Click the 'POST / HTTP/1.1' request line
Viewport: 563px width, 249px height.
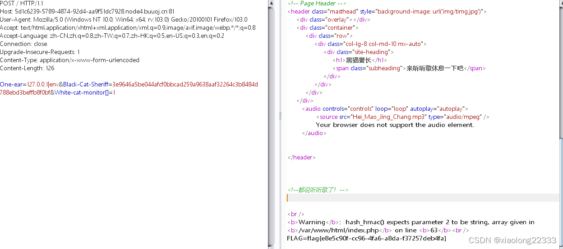[x=21, y=3]
